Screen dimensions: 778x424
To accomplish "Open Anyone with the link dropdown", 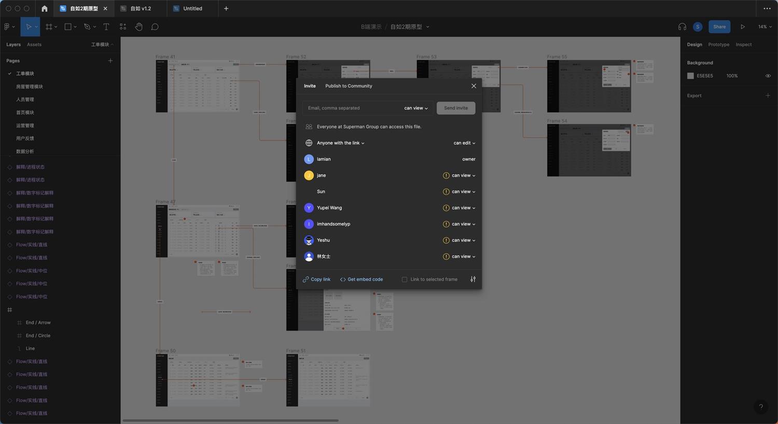I will 341,143.
